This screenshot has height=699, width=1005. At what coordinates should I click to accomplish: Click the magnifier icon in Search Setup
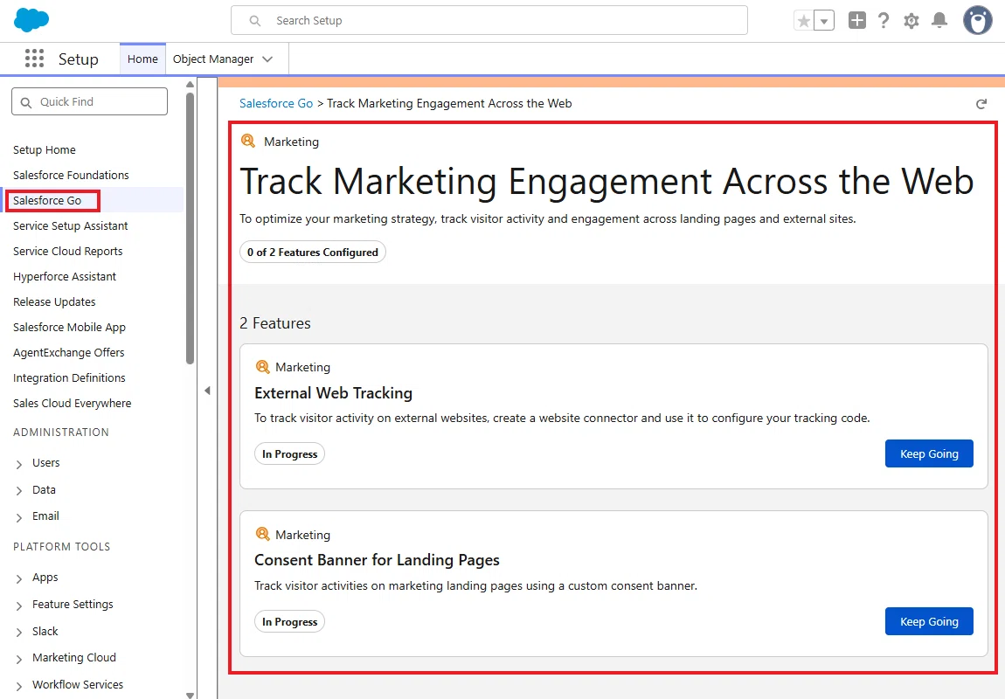pos(255,20)
